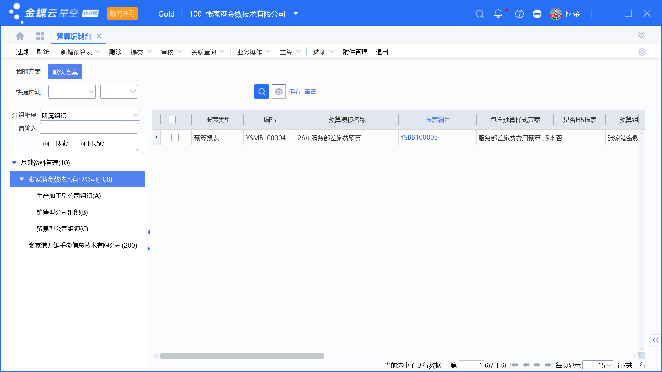Screen dimensions: 662x372
Task: Click the page number input field
Action: 471,365
